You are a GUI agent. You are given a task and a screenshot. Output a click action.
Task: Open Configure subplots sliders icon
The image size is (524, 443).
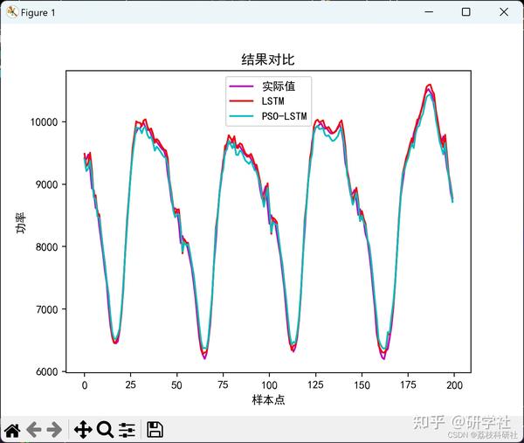point(127,430)
